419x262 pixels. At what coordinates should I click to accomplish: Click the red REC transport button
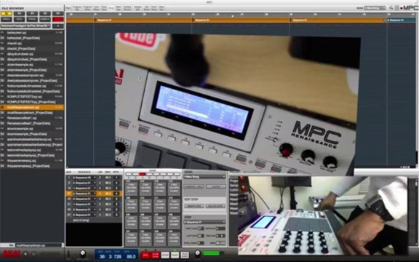tap(145, 255)
